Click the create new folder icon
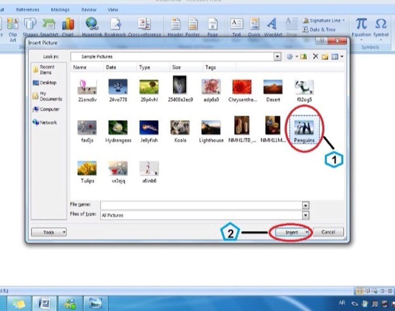The height and width of the screenshot is (311, 395). pos(325,57)
